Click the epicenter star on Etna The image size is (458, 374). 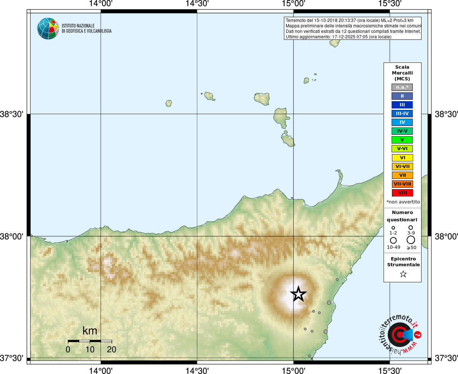click(x=299, y=294)
